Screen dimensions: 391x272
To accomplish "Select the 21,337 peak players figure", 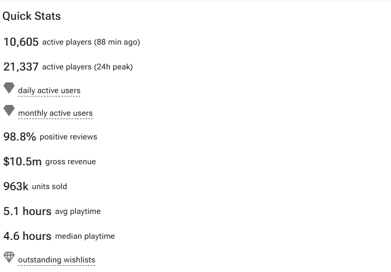I will click(21, 67).
